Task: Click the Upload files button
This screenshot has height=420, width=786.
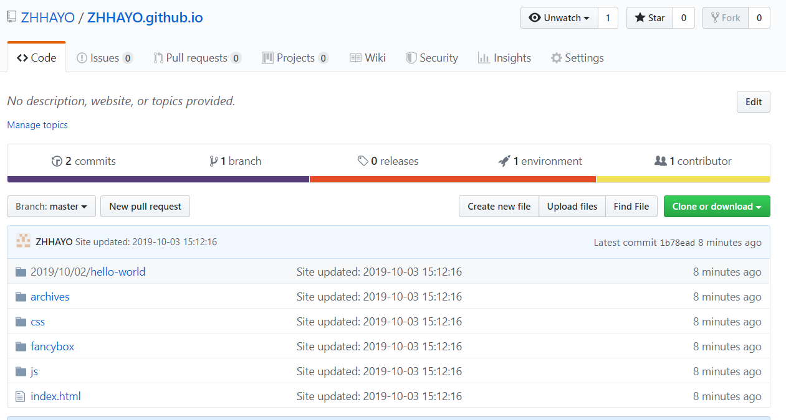Action: (572, 207)
